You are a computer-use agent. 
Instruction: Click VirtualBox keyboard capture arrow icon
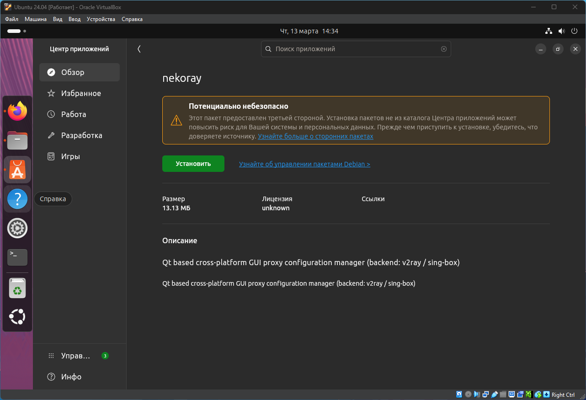point(547,395)
